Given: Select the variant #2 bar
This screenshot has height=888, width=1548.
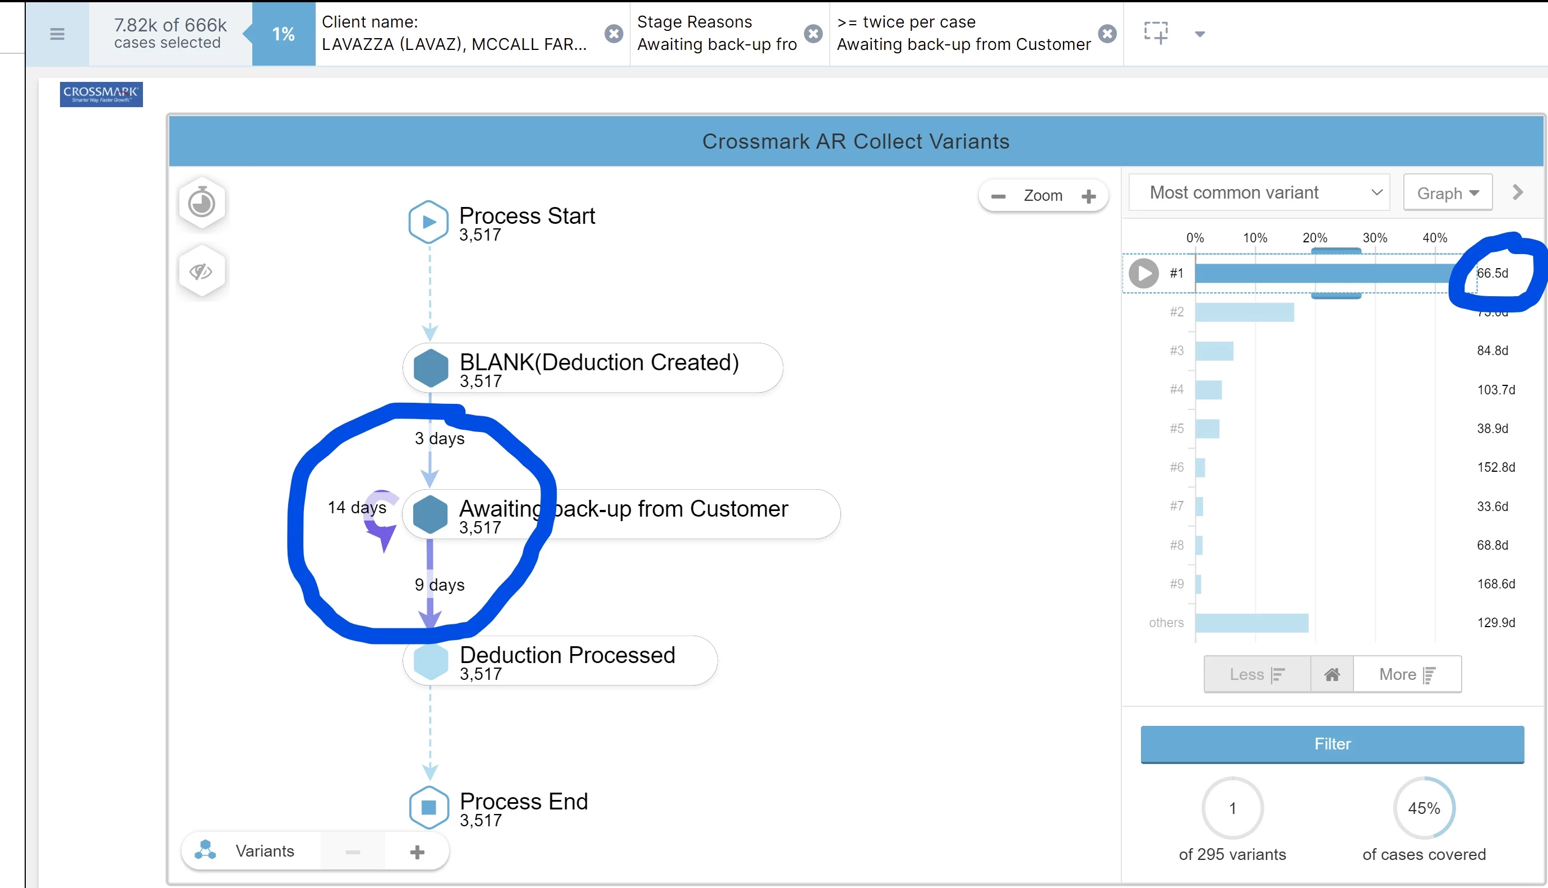Looking at the screenshot, I should (x=1245, y=312).
